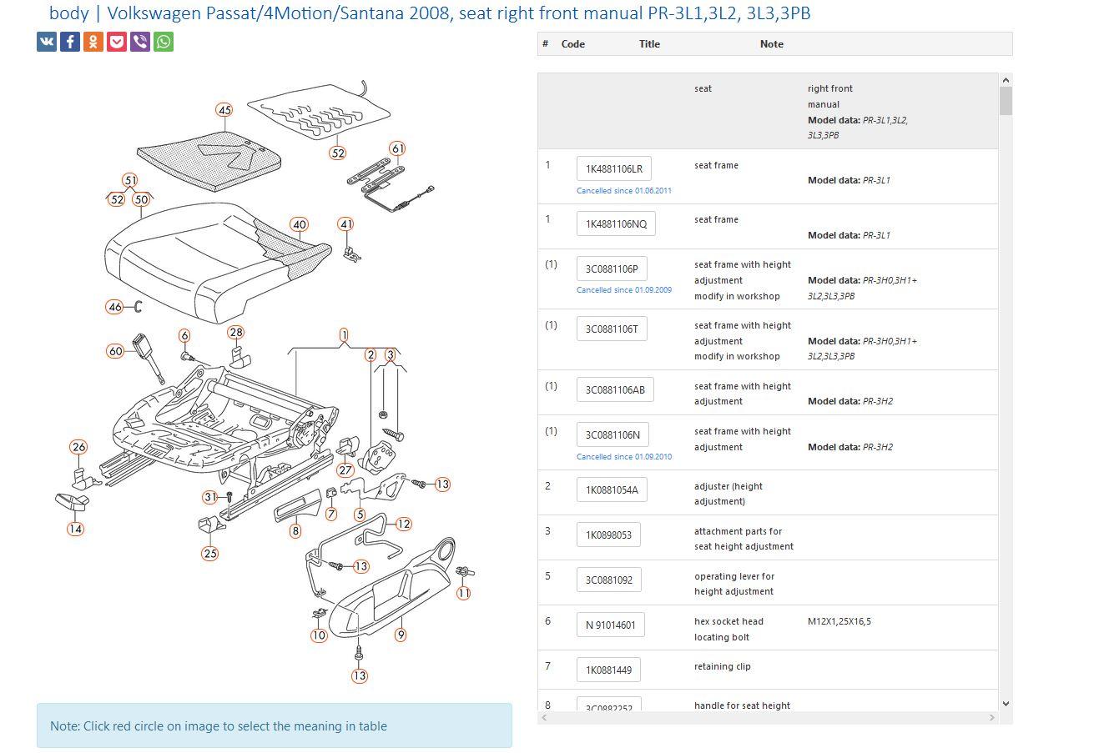
Task: Select diagram callout circle 28
Action: pyautogui.click(x=236, y=332)
